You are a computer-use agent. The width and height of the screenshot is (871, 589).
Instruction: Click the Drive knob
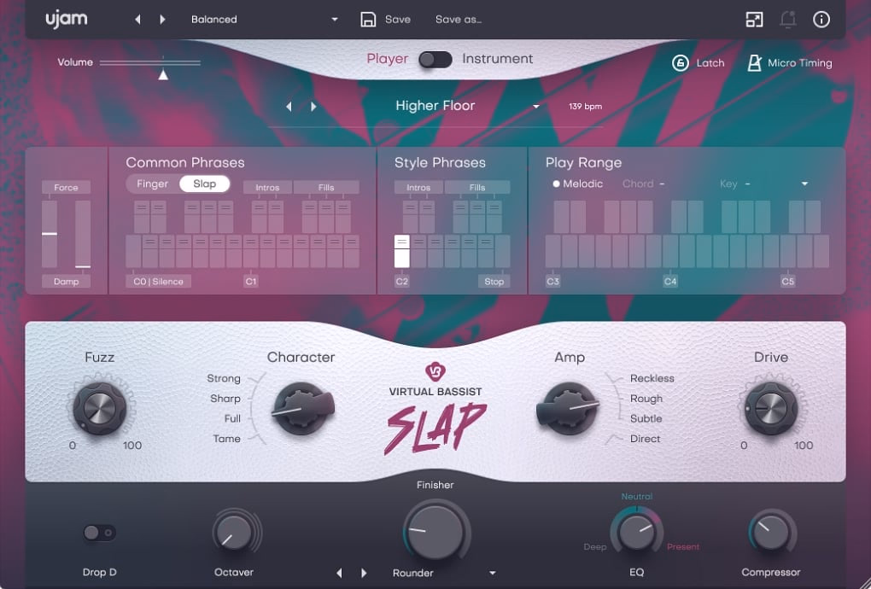pos(771,409)
